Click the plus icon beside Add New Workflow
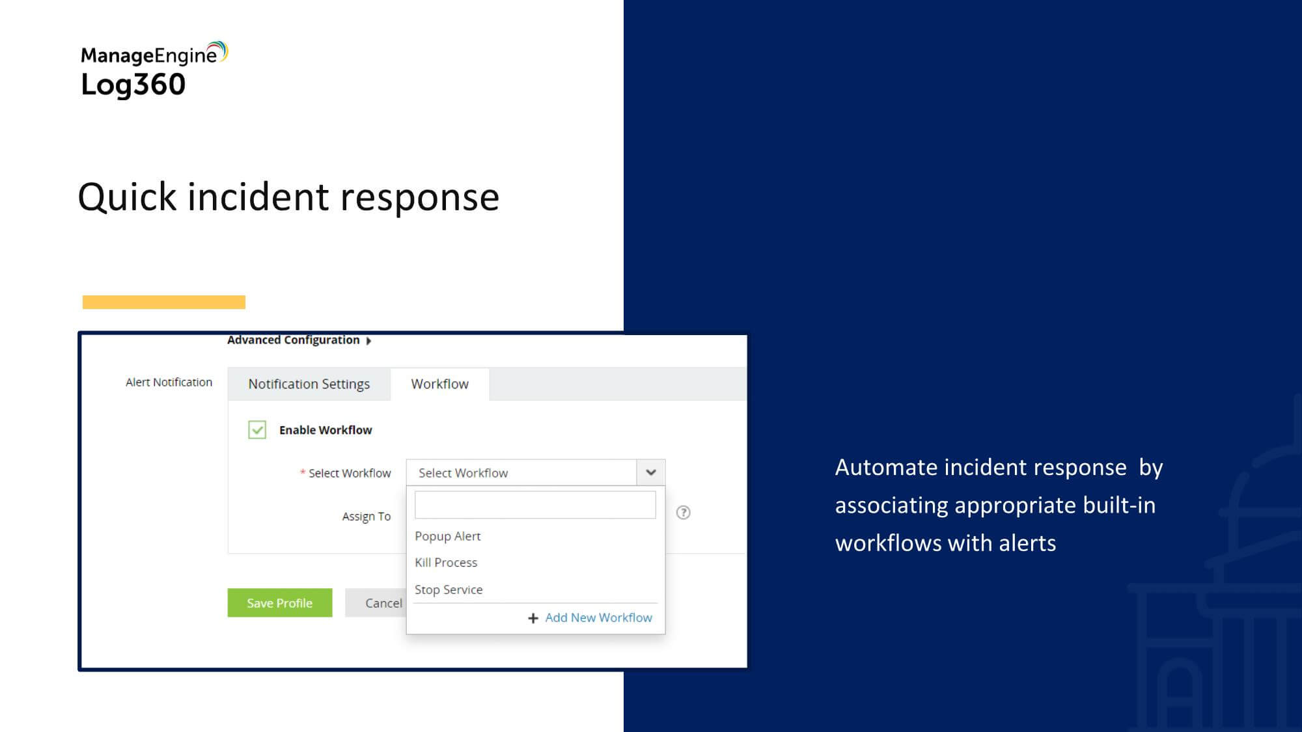1302x732 pixels. 533,618
